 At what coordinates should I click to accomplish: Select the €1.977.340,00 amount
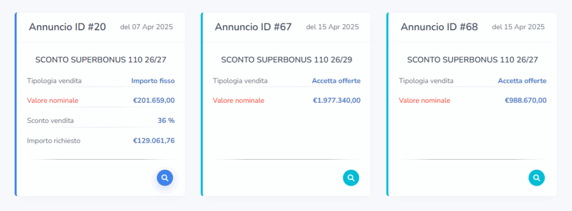pos(337,100)
